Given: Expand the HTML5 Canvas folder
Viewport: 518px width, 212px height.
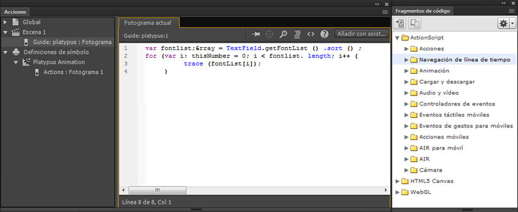Looking at the screenshot, I should point(397,181).
